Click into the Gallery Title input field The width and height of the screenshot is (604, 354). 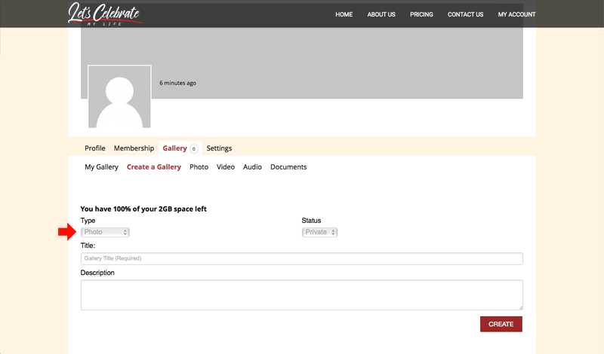pos(301,258)
